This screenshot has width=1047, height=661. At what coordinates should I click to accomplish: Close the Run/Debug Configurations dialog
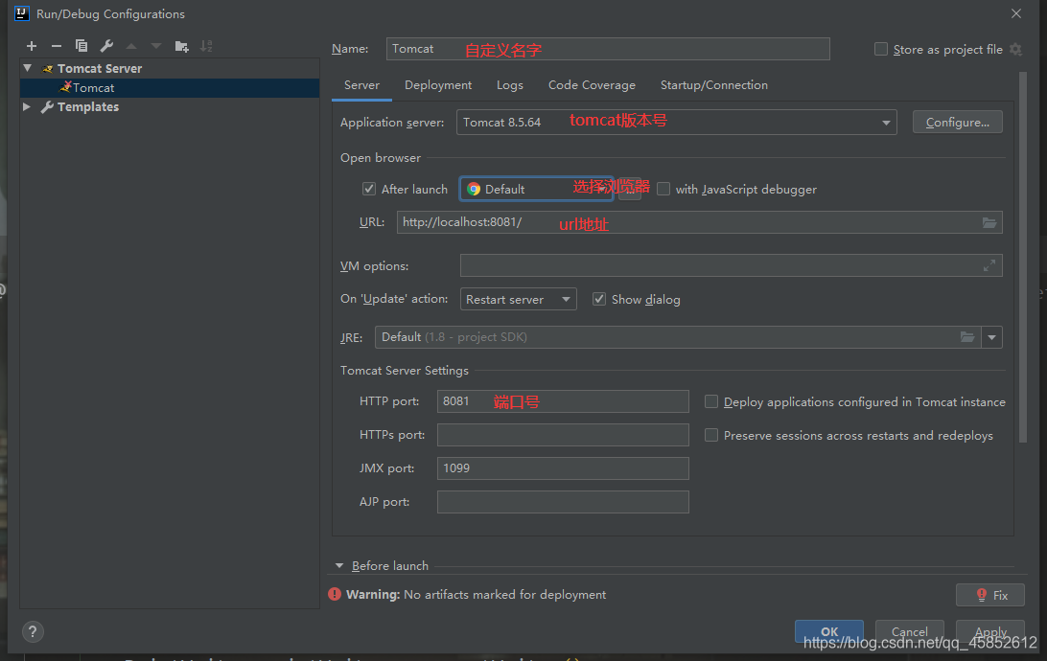[1016, 13]
